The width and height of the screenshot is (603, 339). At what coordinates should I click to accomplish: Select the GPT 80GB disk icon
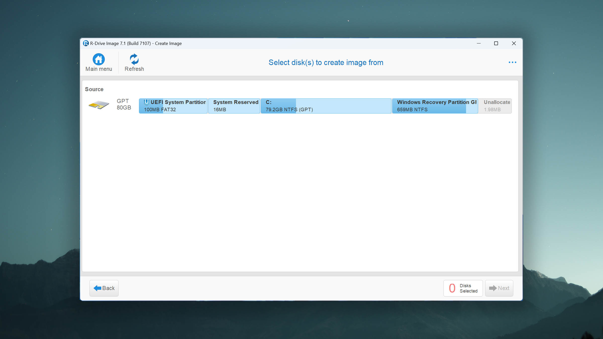pos(99,105)
